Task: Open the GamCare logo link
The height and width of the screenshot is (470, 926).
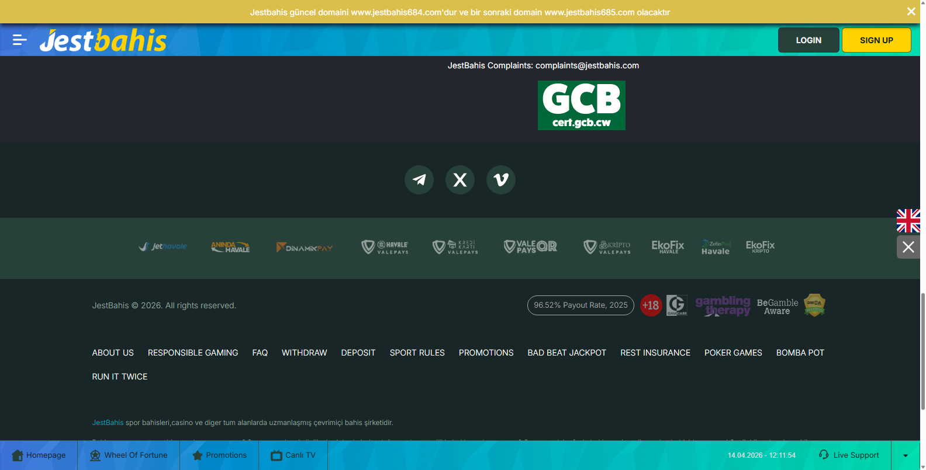Action: (677, 305)
